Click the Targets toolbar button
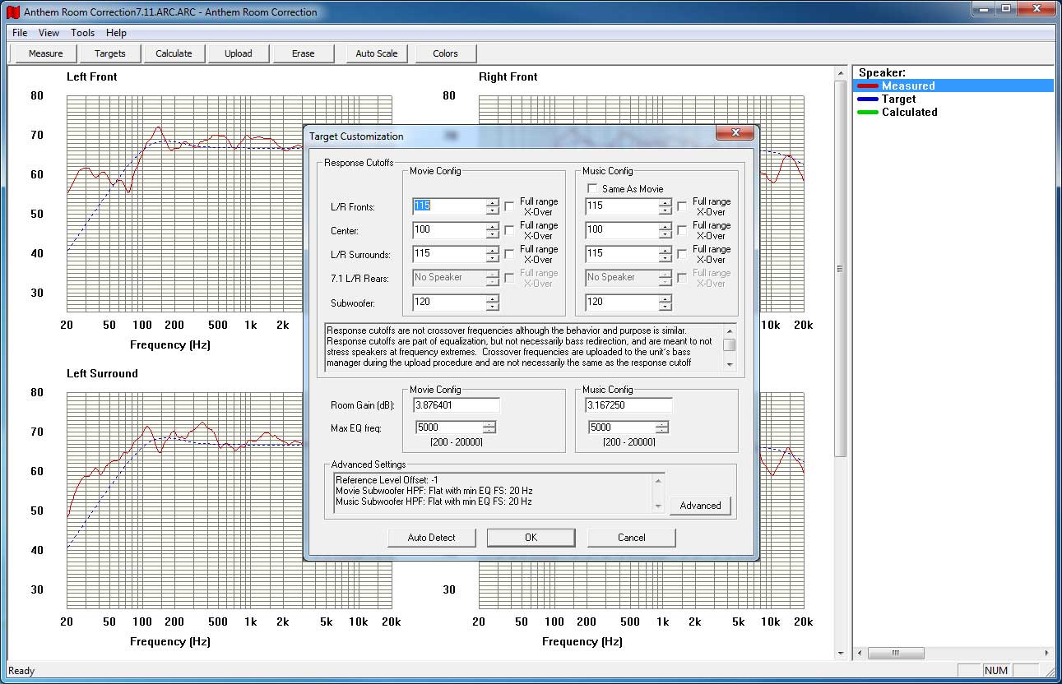 click(x=109, y=53)
